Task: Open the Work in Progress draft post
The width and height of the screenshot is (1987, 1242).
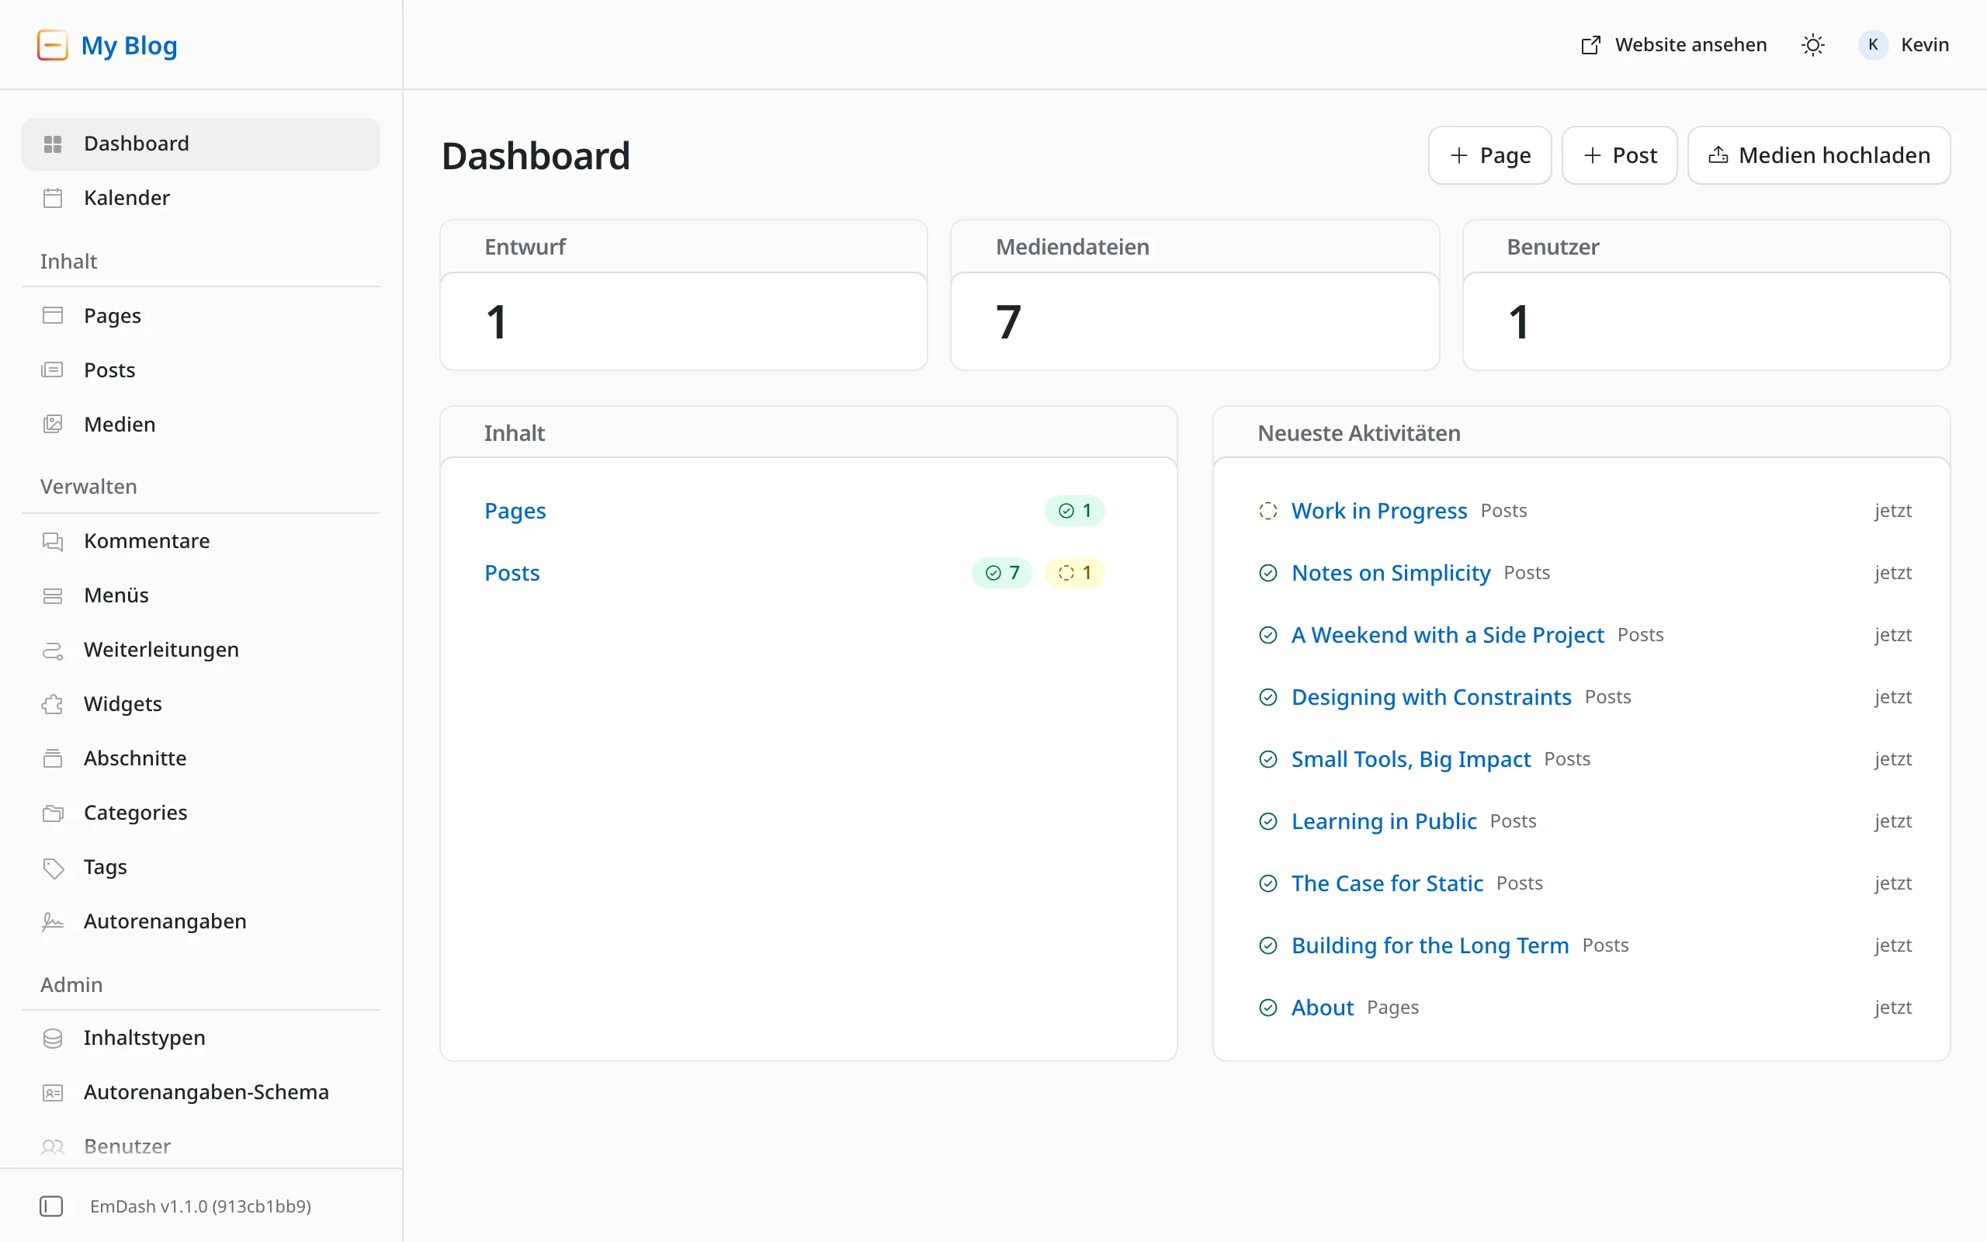Action: tap(1378, 511)
